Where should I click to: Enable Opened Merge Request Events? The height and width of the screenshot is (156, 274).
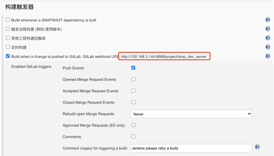[x=133, y=79]
